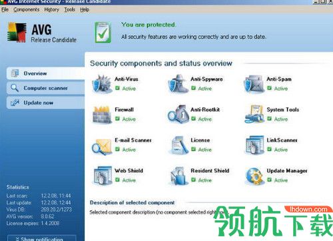Screen dimensions: 333x241
Task: Click the License expires date value
Action: coord(50,223)
